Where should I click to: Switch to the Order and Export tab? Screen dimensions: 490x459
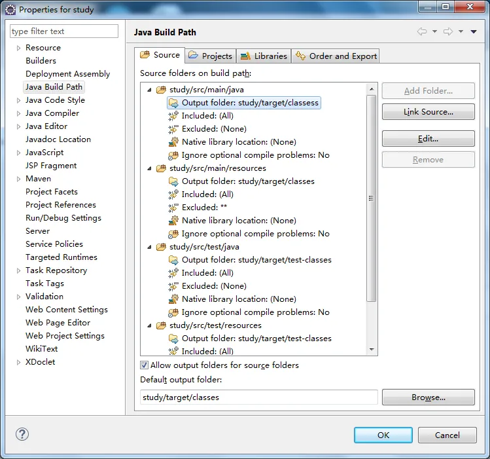(336, 56)
